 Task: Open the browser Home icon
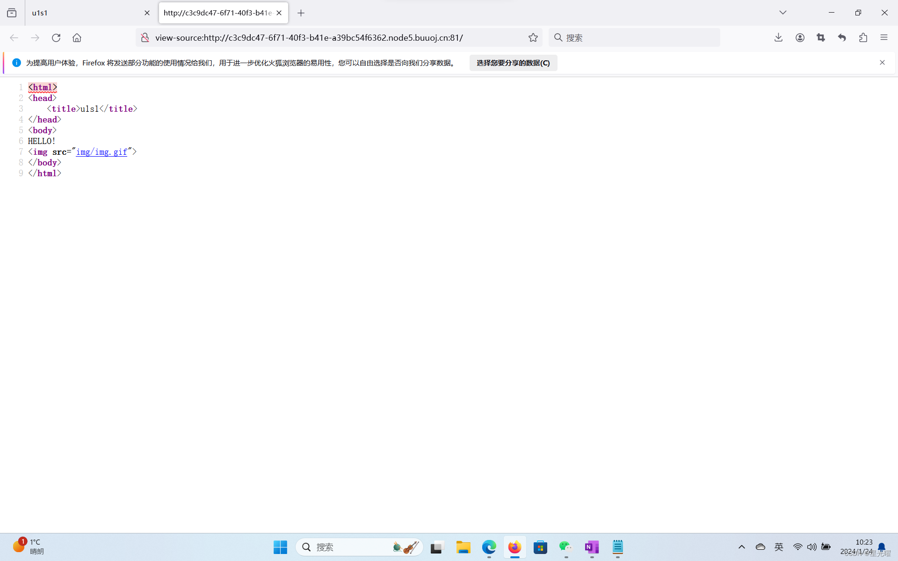coord(77,37)
